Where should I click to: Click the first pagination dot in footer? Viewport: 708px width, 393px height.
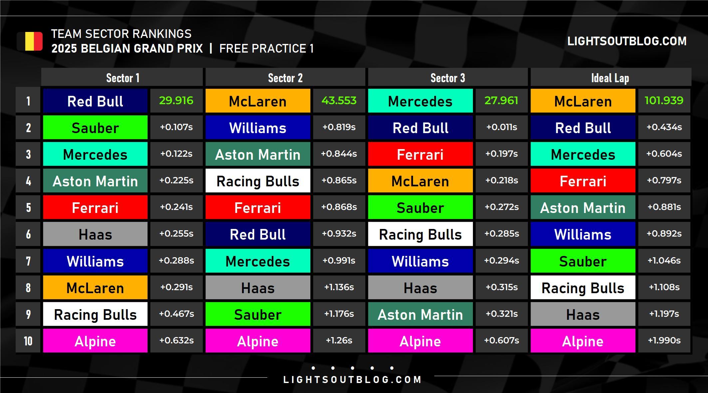coord(313,368)
